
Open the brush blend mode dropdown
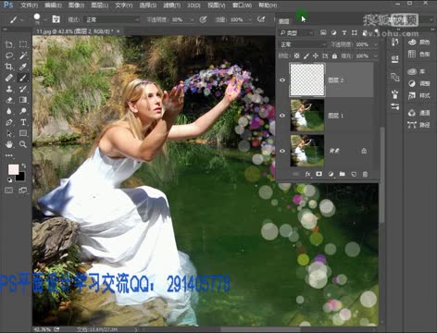(112, 19)
